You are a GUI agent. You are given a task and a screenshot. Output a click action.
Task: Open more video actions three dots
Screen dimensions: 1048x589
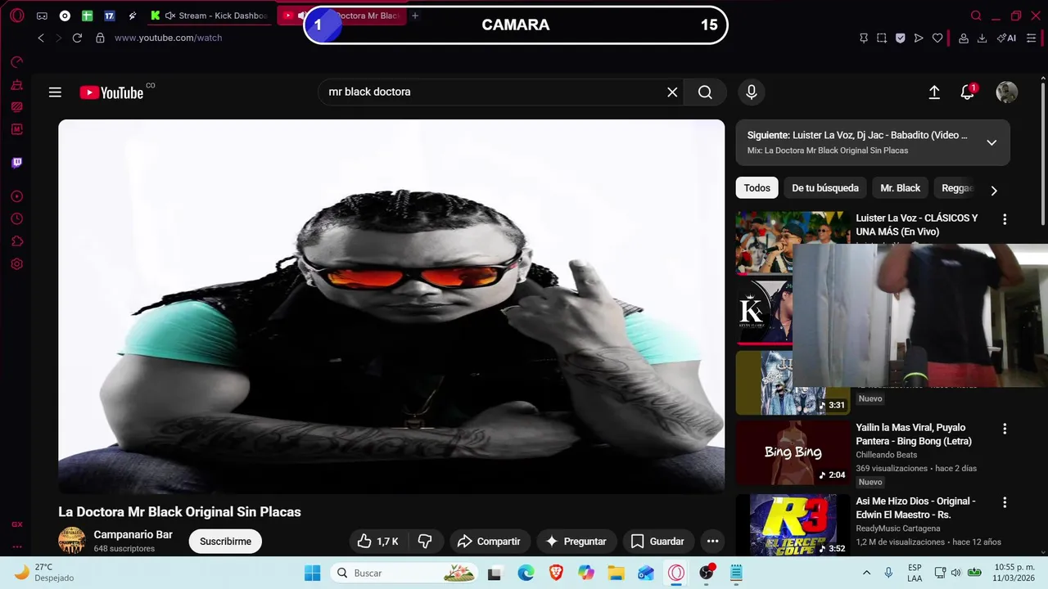(x=712, y=542)
